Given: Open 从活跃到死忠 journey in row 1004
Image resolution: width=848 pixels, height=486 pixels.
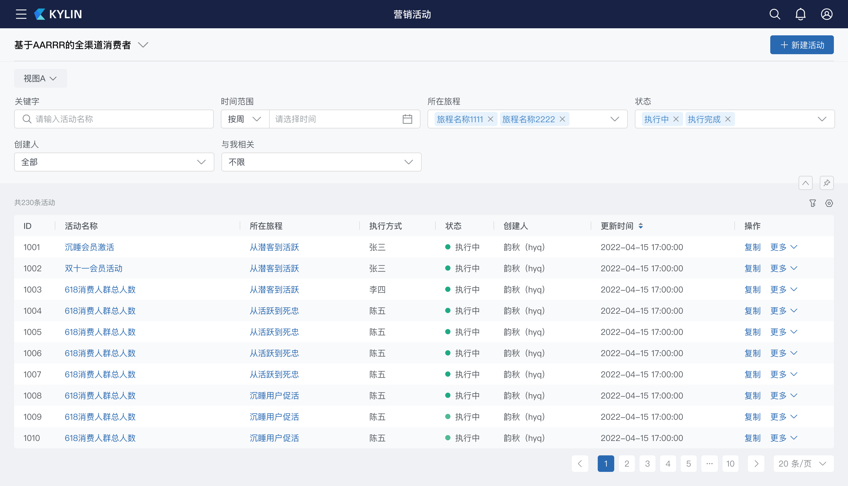Looking at the screenshot, I should (x=274, y=311).
